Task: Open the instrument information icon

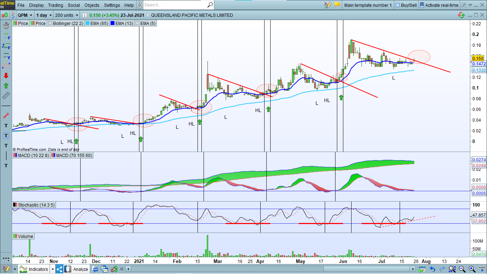Action: [x=84, y=15]
